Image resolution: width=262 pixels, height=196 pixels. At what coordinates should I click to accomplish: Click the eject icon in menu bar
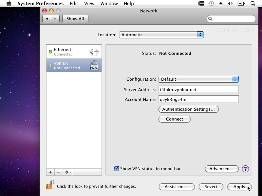(x=221, y=4)
